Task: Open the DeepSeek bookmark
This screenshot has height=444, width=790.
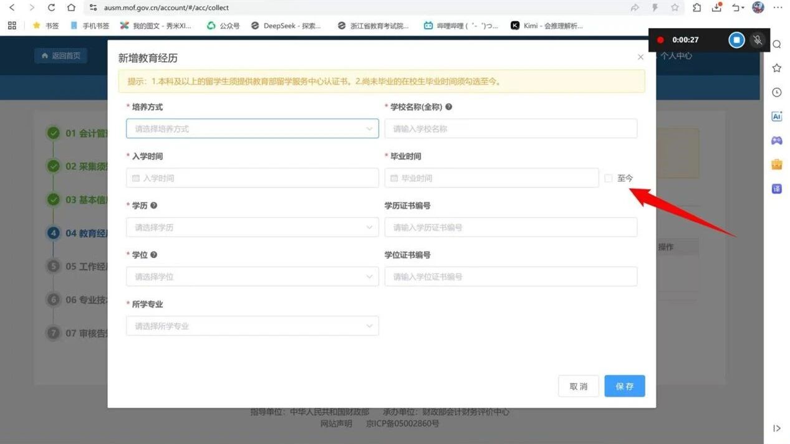Action: pos(286,26)
